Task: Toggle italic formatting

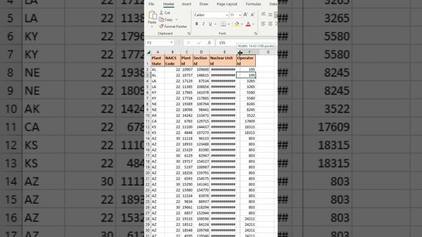Action: click(204, 24)
